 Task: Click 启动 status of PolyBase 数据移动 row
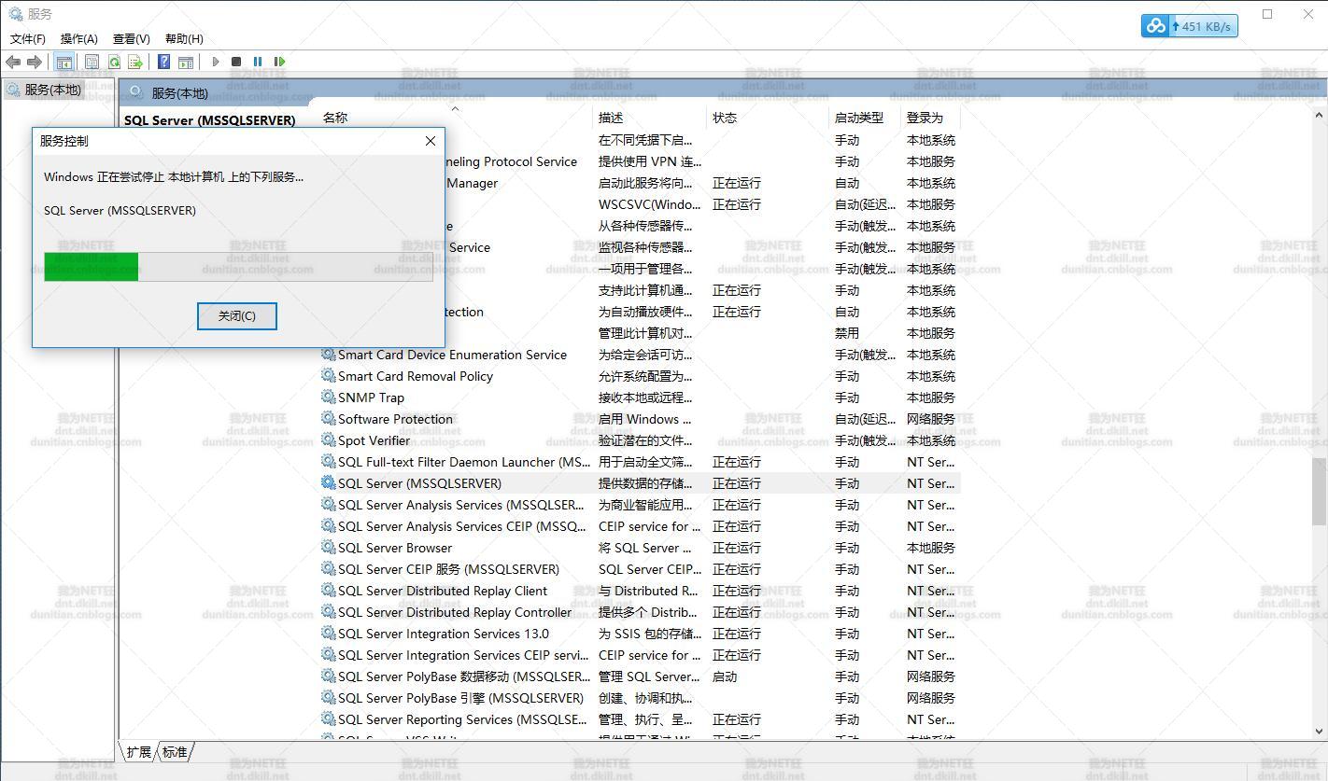click(x=725, y=676)
